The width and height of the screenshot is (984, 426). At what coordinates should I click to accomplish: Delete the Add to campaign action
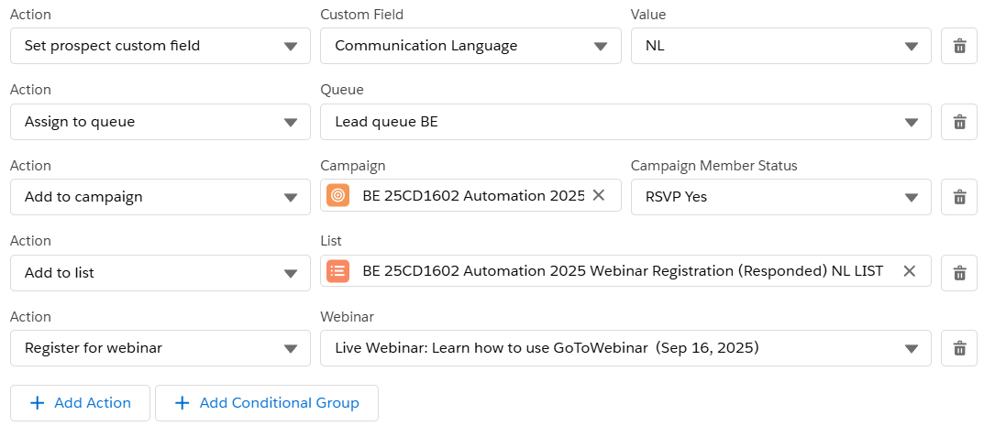[x=959, y=197]
